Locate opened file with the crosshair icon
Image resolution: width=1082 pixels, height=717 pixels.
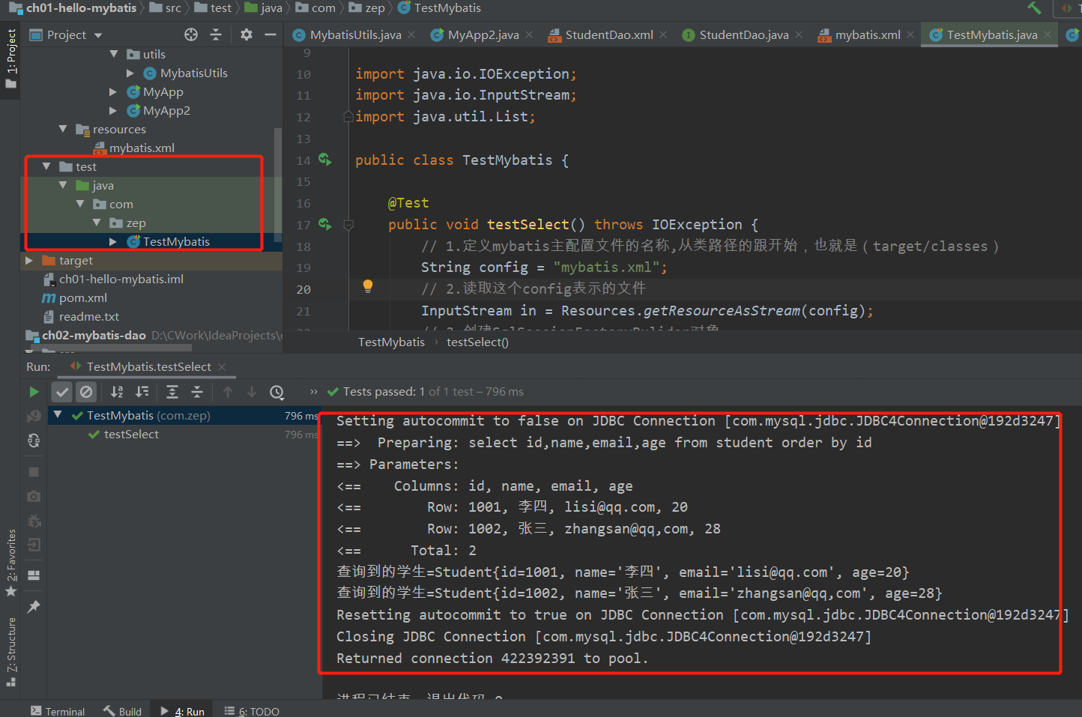(x=191, y=34)
